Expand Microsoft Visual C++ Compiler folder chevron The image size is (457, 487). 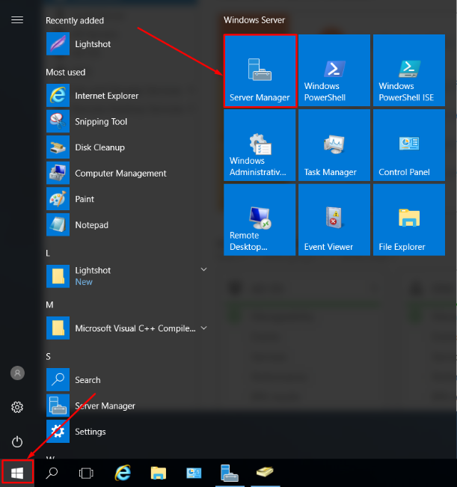(203, 328)
